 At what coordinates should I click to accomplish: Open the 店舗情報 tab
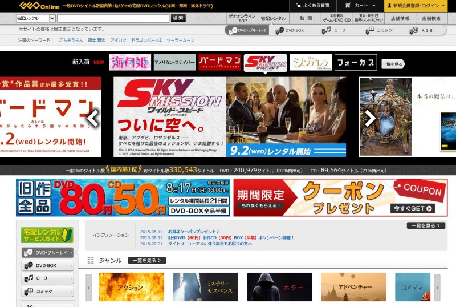tap(400, 18)
